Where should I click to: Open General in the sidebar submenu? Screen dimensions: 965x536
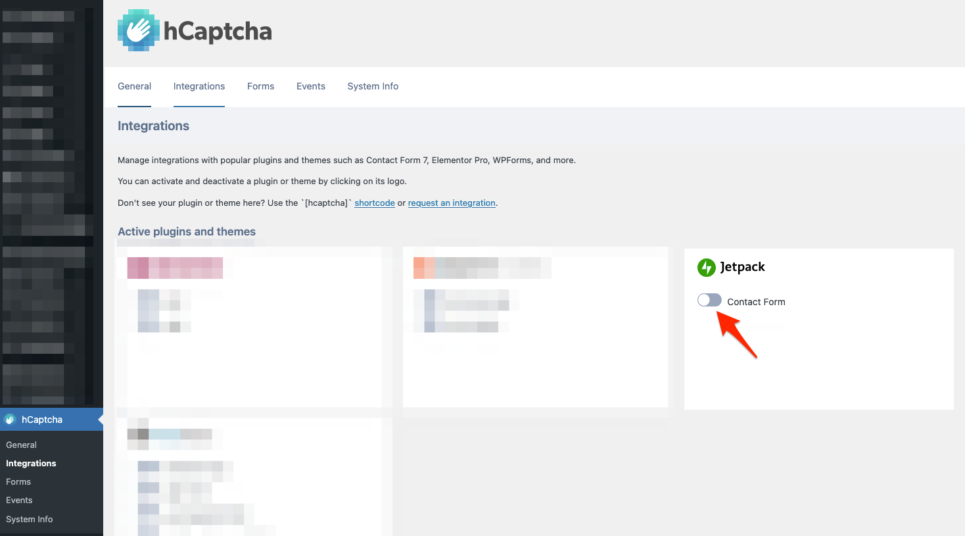coord(21,445)
